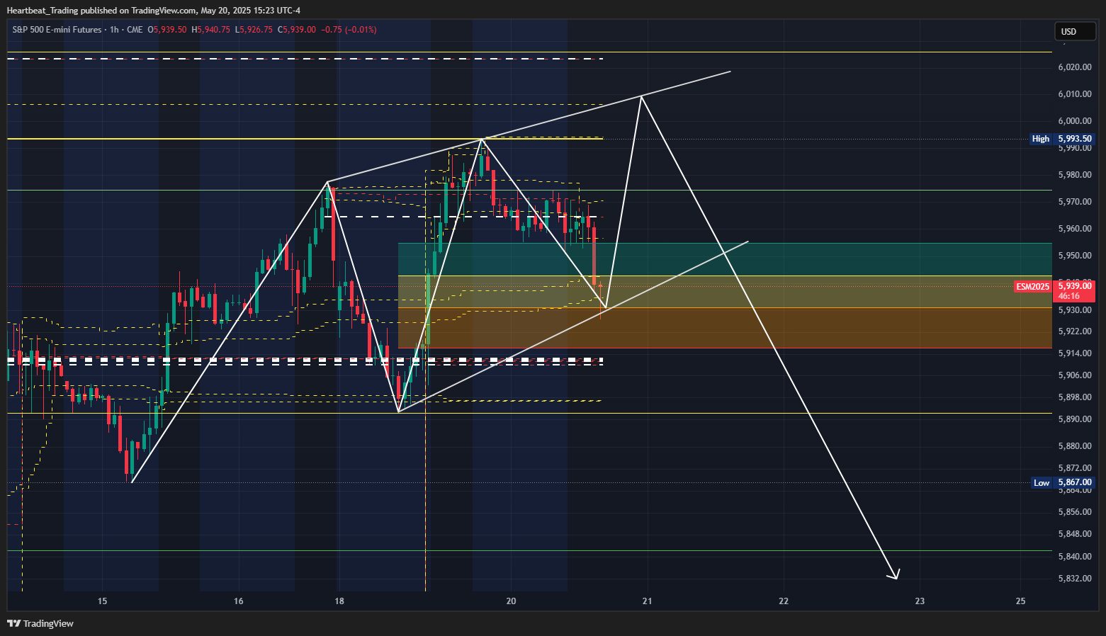Image resolution: width=1106 pixels, height=636 pixels.
Task: Click the 5,832.00 price axis label
Action: [x=1074, y=579]
